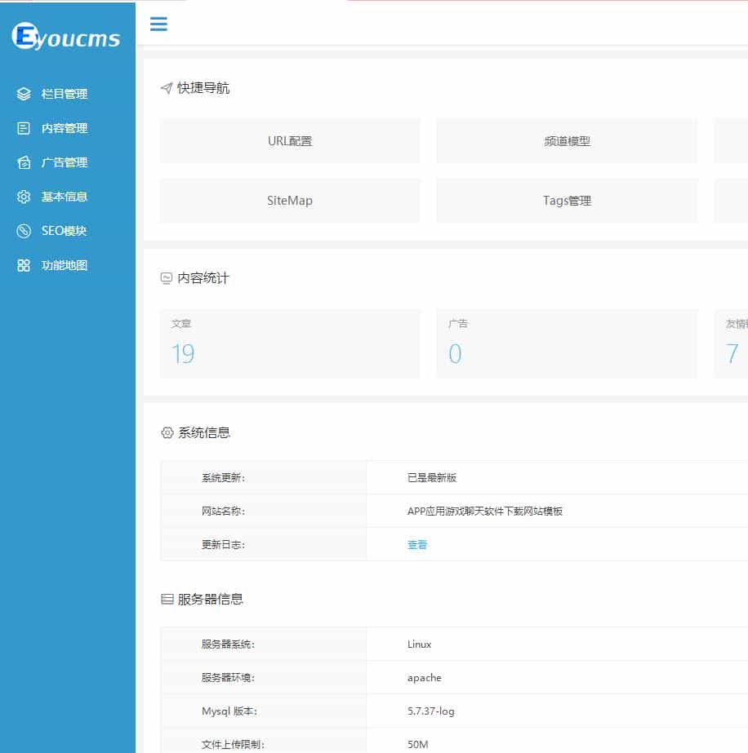Click the 5.7.37-log Mysql version value
748x753 pixels.
coord(430,711)
